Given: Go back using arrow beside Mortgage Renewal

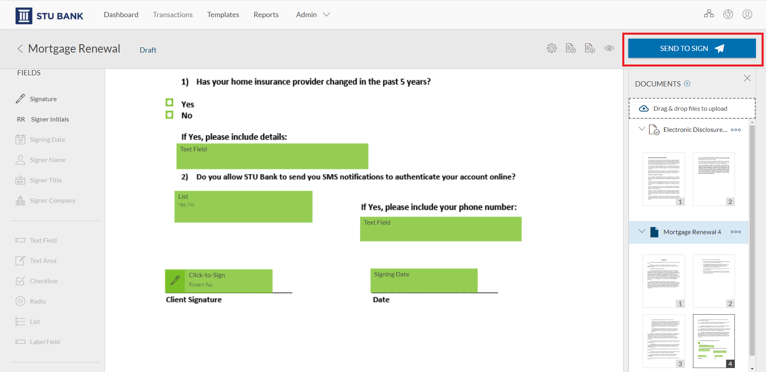Looking at the screenshot, I should coord(20,49).
